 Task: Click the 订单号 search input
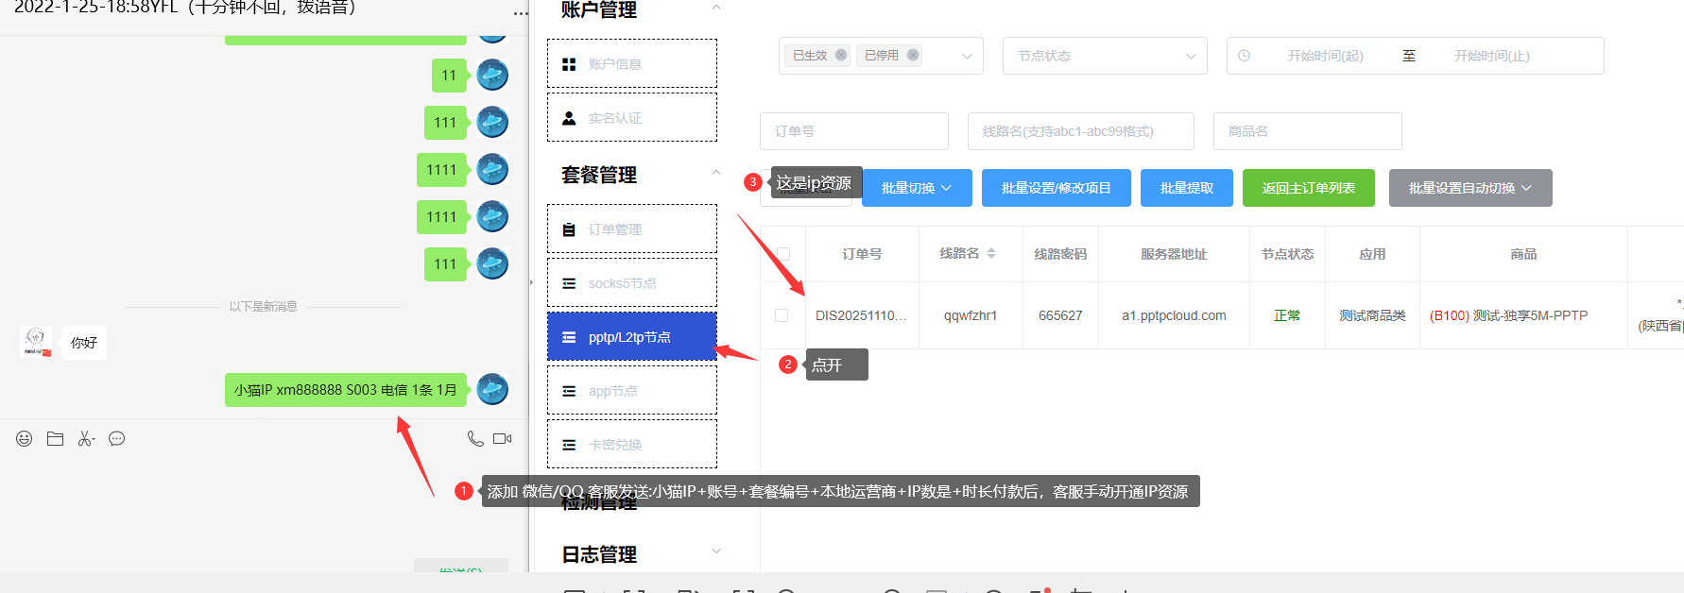click(x=854, y=131)
